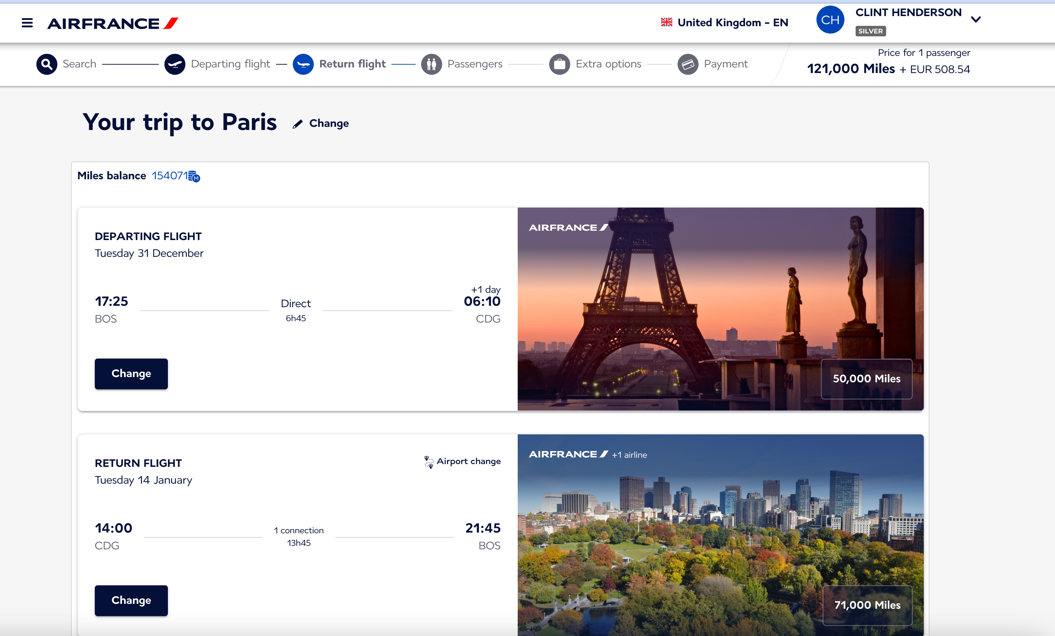Click the Miles balance 154071 value
The image size is (1055, 636).
(170, 175)
